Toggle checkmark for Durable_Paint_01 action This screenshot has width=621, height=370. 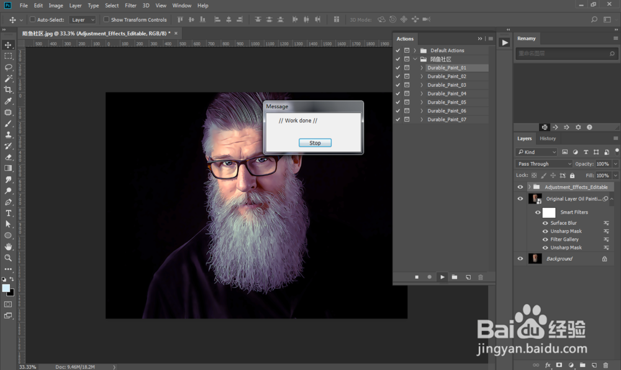point(397,68)
